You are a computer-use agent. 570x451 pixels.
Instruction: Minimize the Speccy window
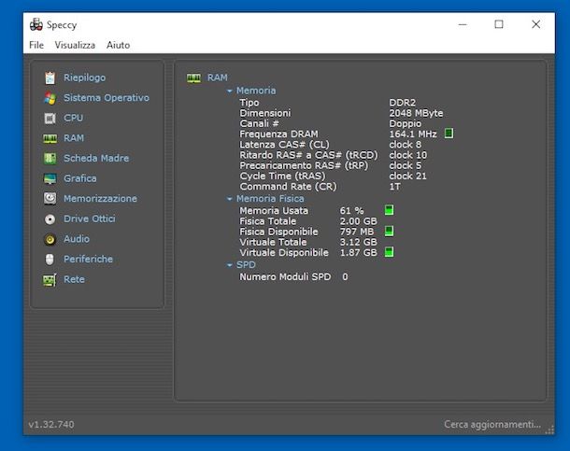(x=463, y=24)
